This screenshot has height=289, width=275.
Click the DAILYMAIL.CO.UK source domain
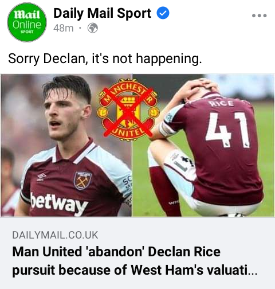55,235
